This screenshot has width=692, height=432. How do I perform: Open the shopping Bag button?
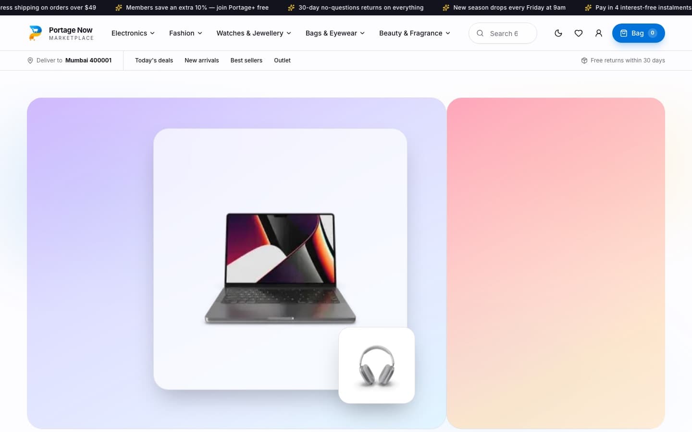[638, 33]
